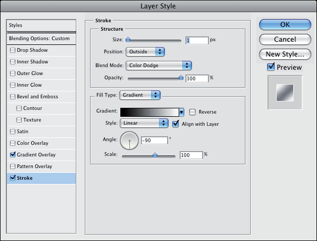Enable the Drop Shadow checkbox
Image resolution: width=317 pixels, height=241 pixels.
[13, 50]
